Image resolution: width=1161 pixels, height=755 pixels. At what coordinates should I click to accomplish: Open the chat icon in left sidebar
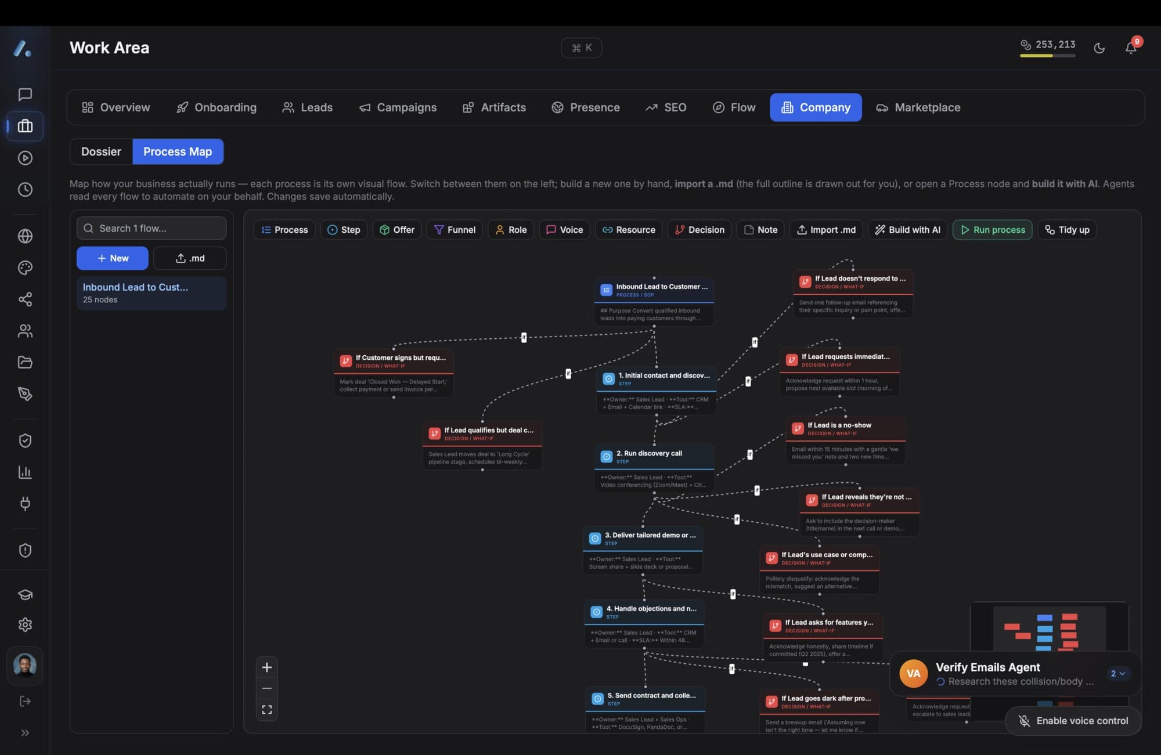(x=25, y=94)
